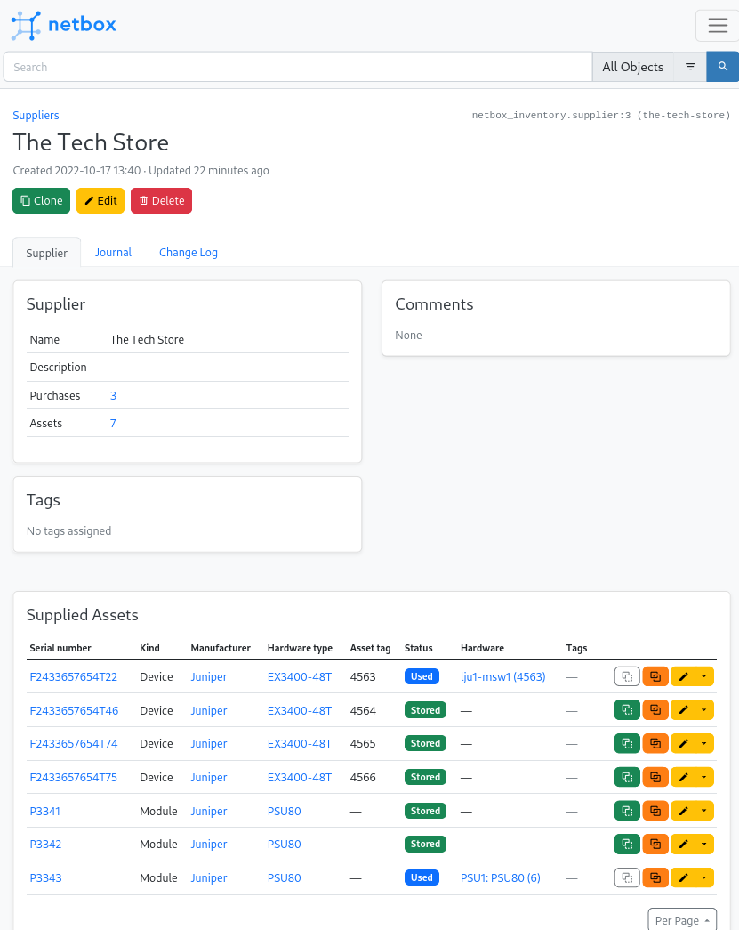Click pencil edit icon for F2433657654T74
The width and height of the screenshot is (739, 930).
tap(683, 743)
